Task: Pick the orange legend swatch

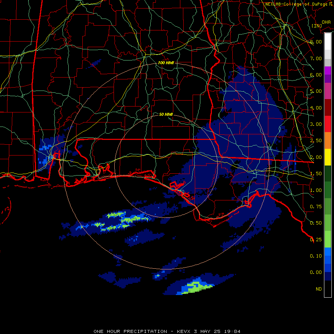Action: coord(328,141)
